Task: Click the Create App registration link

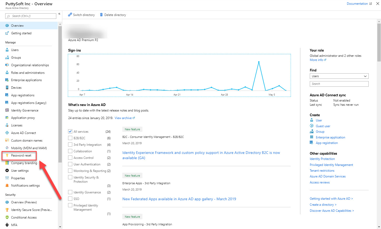Action: pos(327,143)
